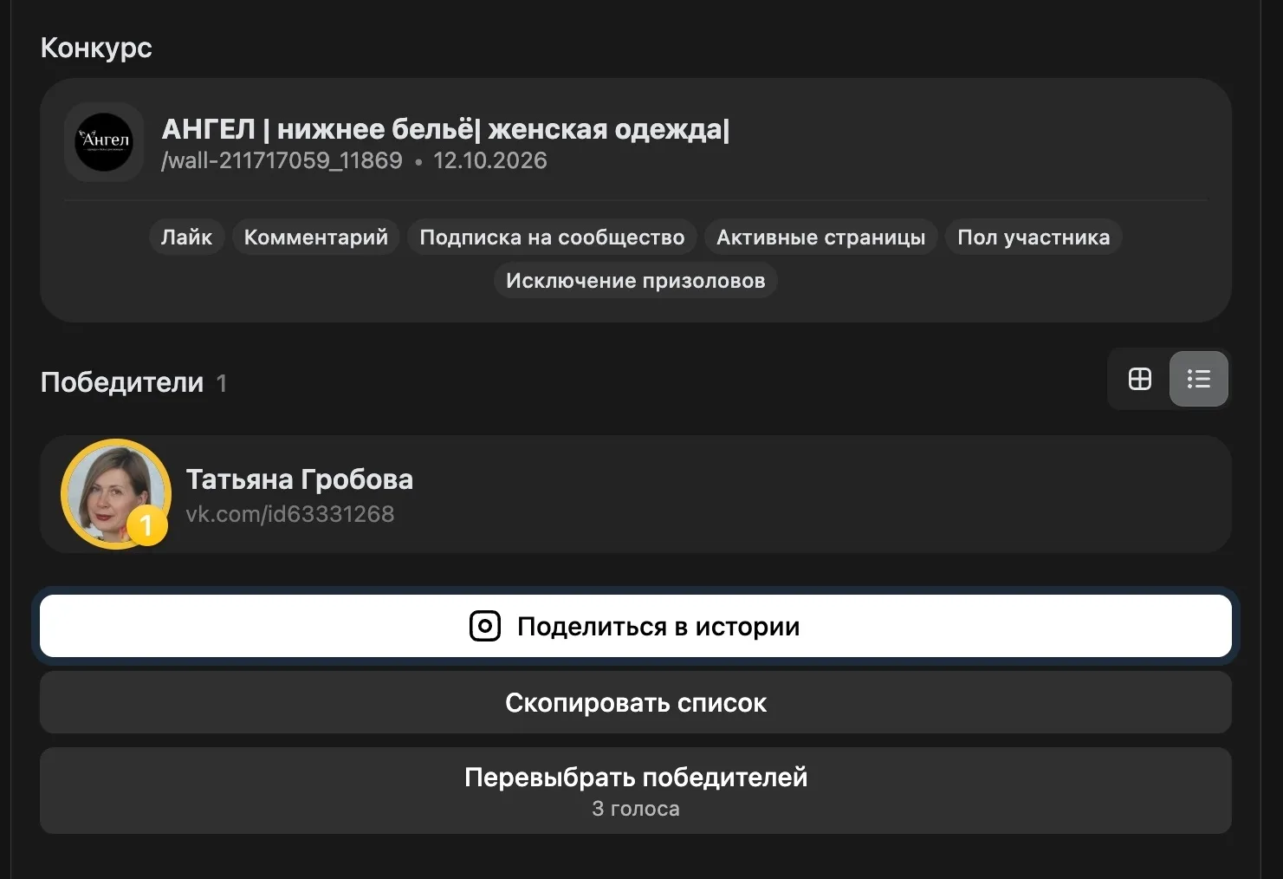The image size is (1283, 879).
Task: Open the АНГЕЛ community title
Action: (445, 129)
